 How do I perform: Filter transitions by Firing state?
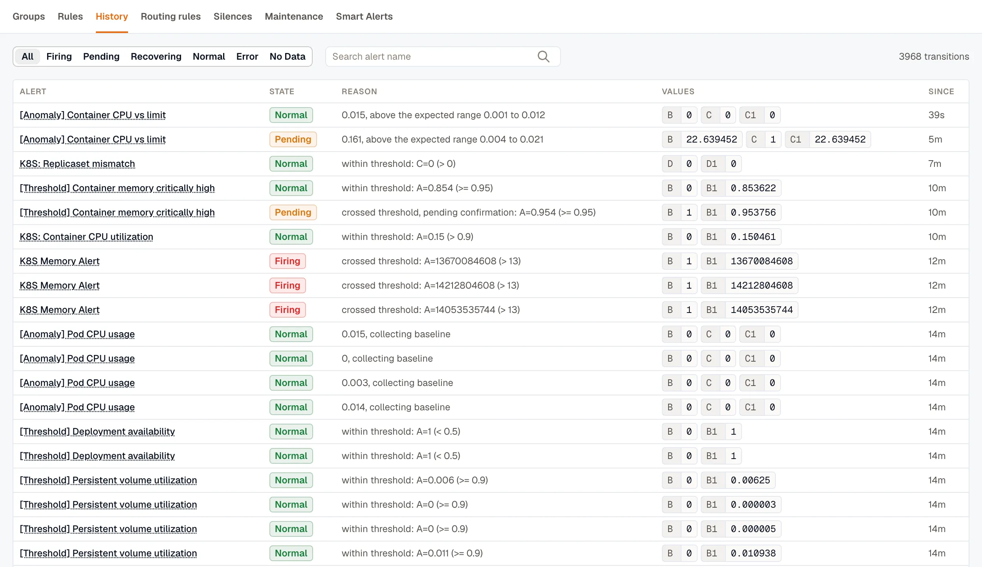pos(59,57)
